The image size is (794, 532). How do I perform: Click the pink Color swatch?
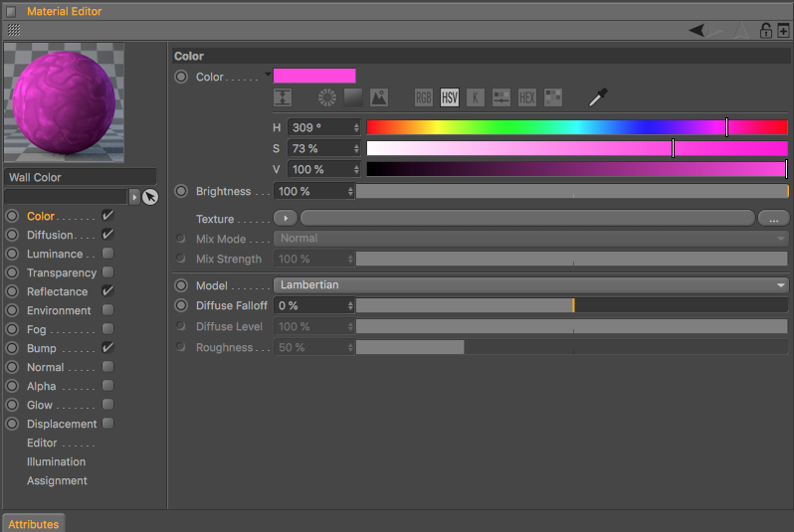(x=314, y=76)
